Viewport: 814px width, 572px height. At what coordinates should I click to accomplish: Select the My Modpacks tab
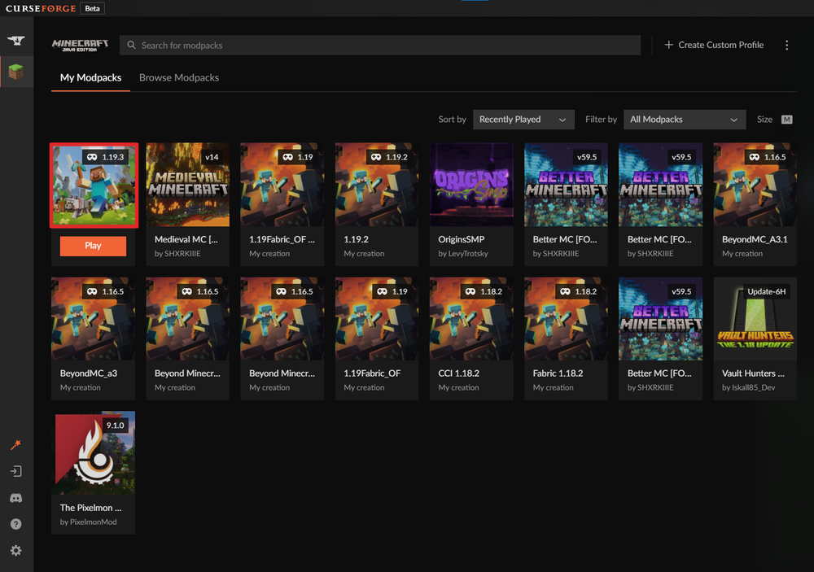[90, 78]
